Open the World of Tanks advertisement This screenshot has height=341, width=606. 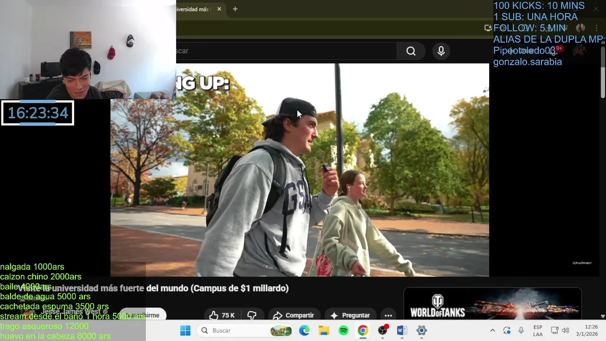pos(492,304)
